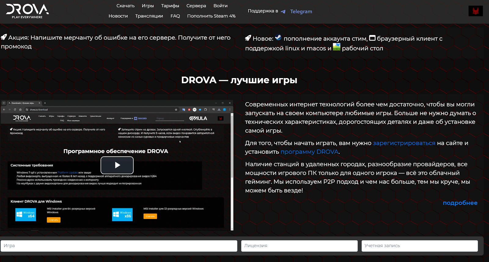Open the red fox avatar icon
Viewport: 489px width, 262px height.
476,11
